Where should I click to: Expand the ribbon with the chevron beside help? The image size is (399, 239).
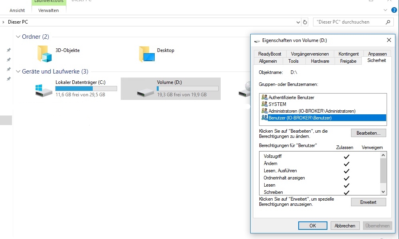click(385, 10)
